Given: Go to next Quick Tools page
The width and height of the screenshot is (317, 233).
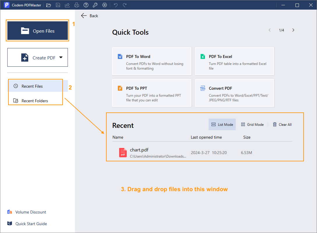Looking at the screenshot, I should [x=293, y=30].
